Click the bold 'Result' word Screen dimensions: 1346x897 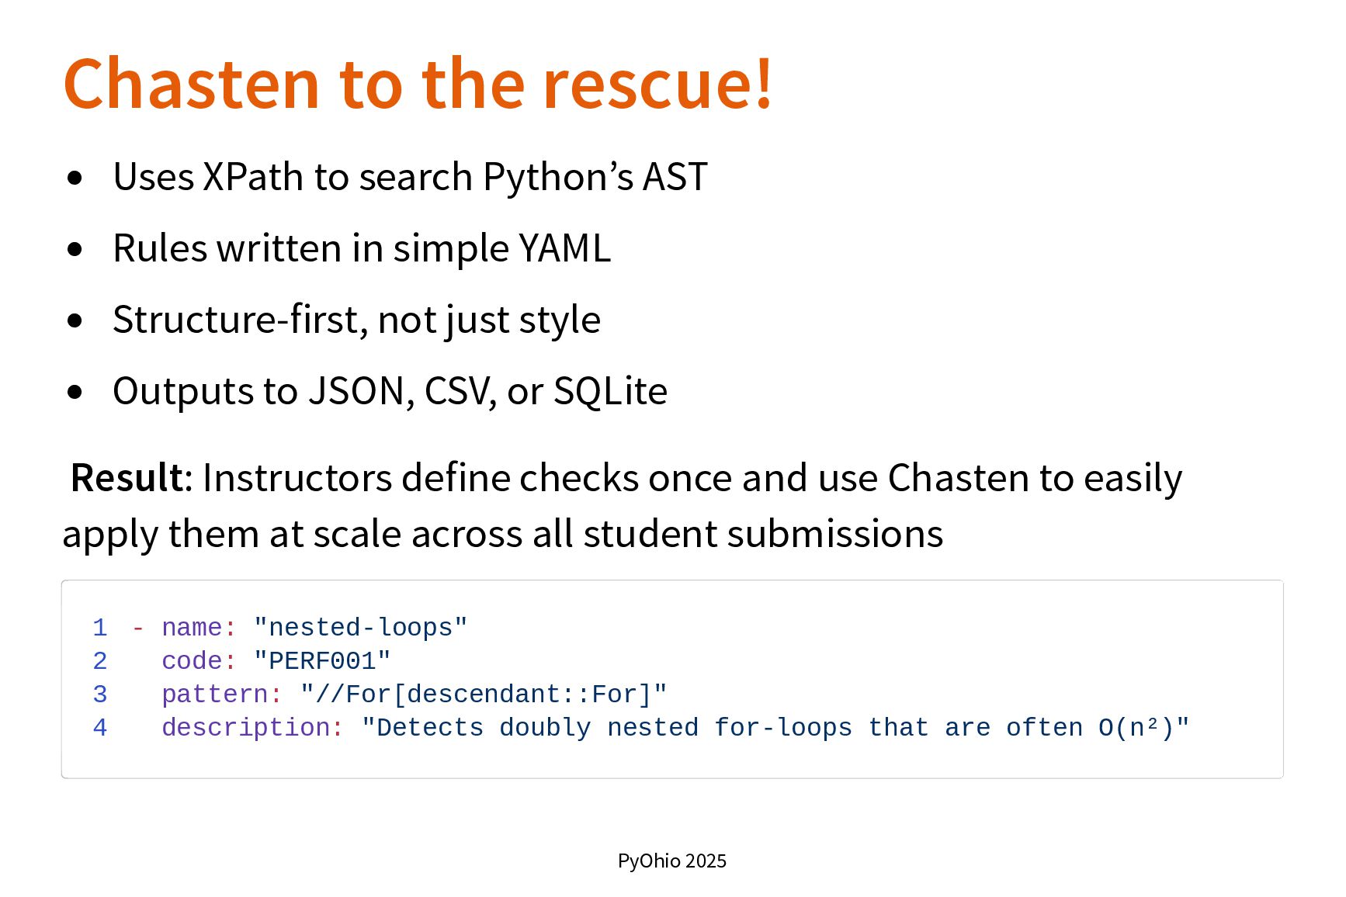[127, 477]
